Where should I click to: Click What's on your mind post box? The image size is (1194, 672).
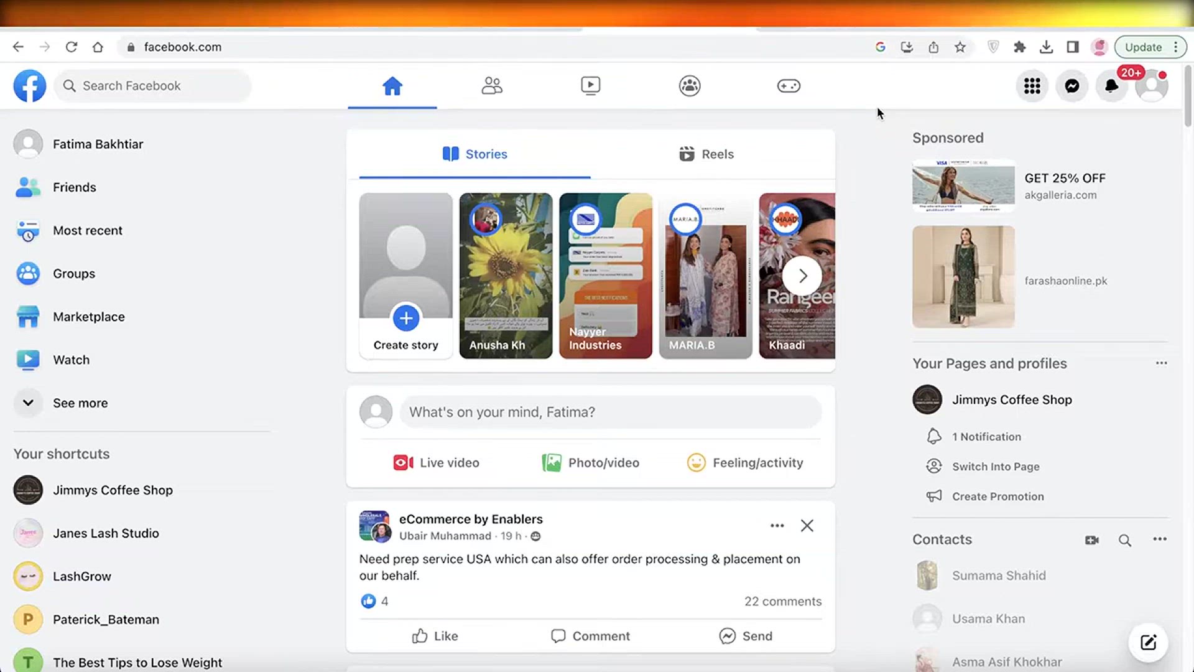tap(611, 412)
